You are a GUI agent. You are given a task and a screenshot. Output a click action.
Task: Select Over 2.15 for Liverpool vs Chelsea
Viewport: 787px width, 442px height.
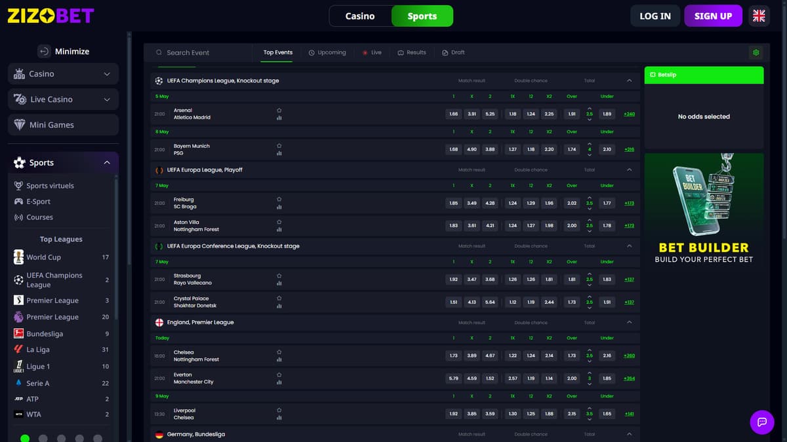(x=572, y=414)
